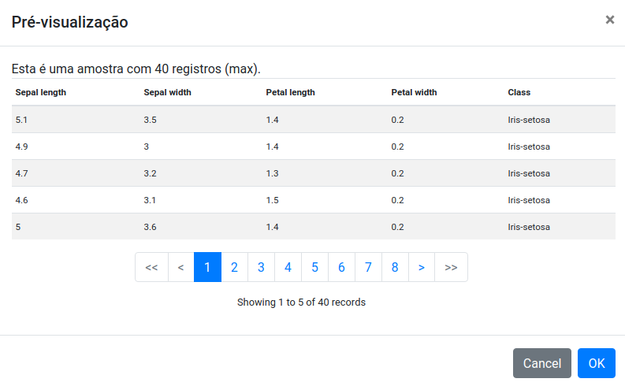
Task: Select the row with sepal length 4.7
Action: pyautogui.click(x=314, y=173)
